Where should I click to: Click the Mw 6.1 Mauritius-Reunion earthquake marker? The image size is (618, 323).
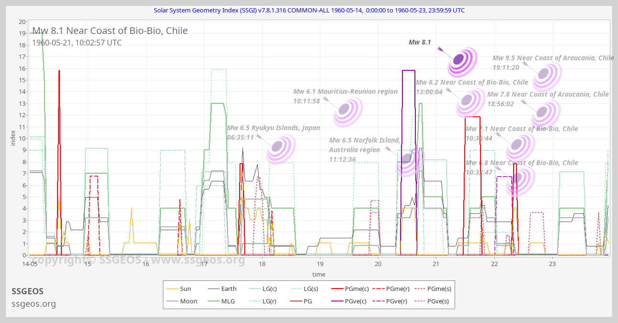tap(348, 111)
